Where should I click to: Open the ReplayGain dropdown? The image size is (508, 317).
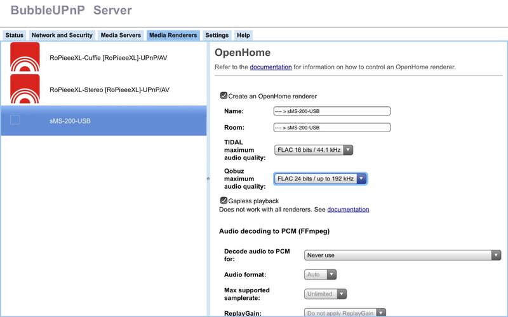[345, 313]
